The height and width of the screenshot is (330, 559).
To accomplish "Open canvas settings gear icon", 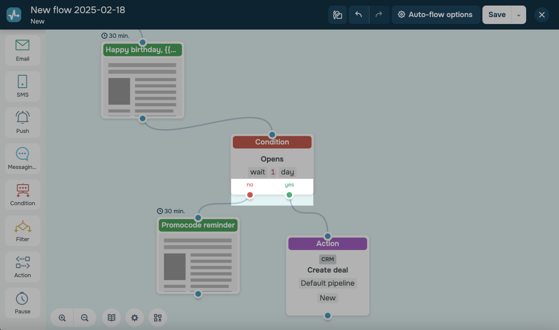I will pos(135,318).
